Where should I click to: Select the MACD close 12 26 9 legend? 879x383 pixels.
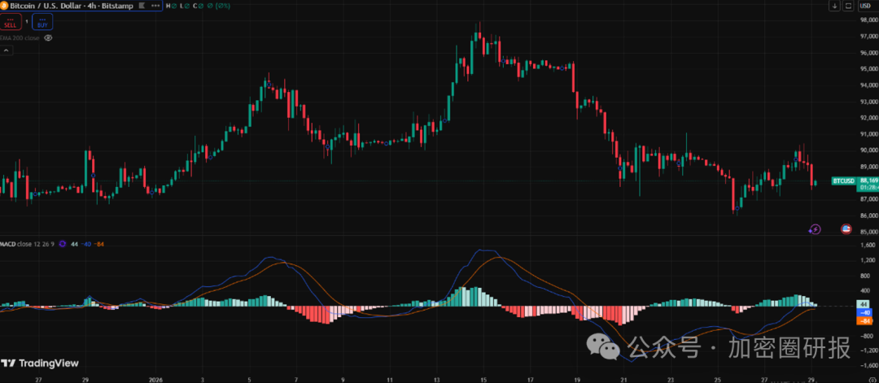(27, 244)
